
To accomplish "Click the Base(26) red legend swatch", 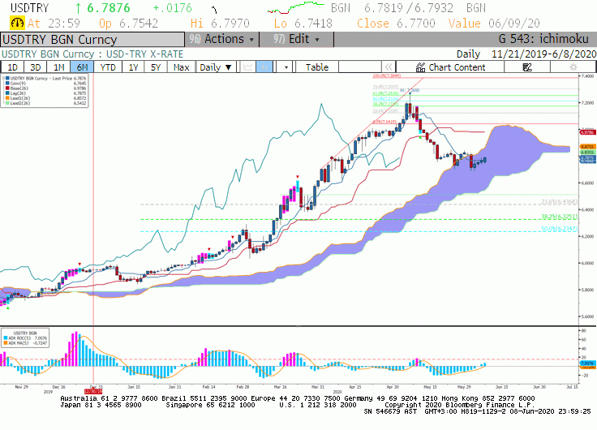I will (7, 88).
